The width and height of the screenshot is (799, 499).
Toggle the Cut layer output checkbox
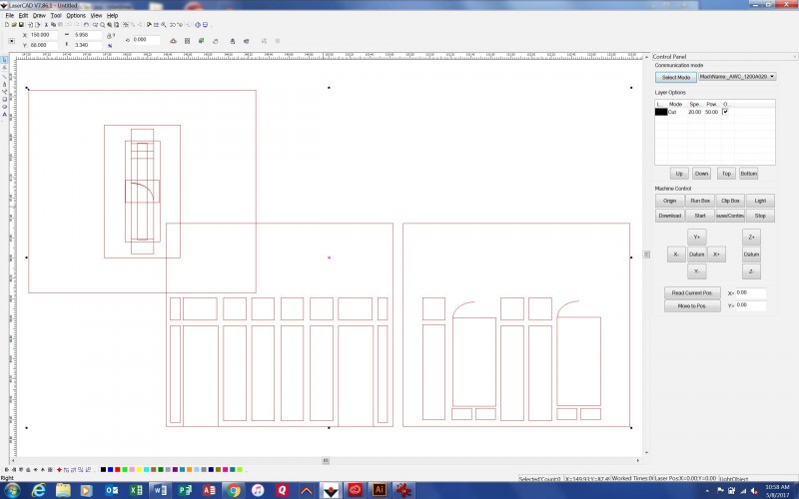[x=725, y=112]
